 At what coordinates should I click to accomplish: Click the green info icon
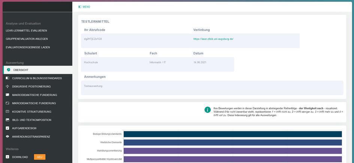click(x=208, y=110)
